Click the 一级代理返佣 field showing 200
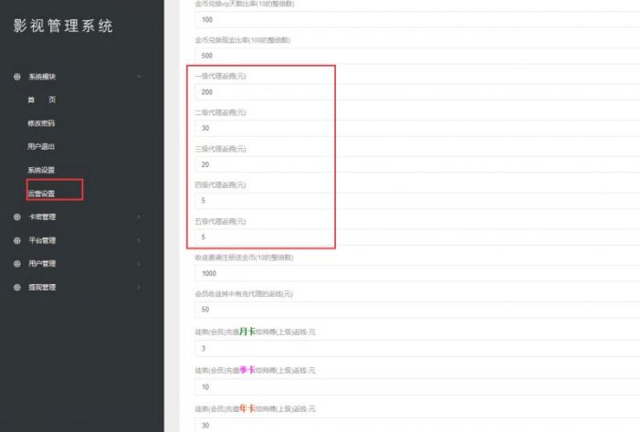640x432 pixels. point(417,92)
